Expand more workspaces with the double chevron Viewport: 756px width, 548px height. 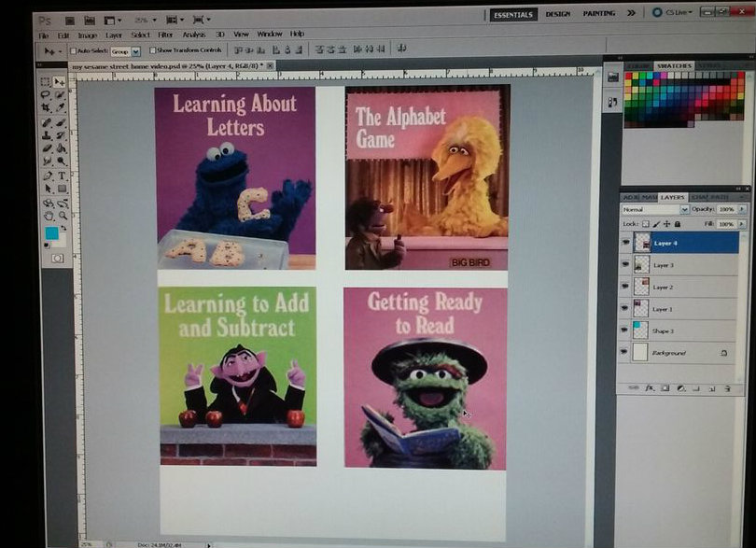(x=631, y=13)
